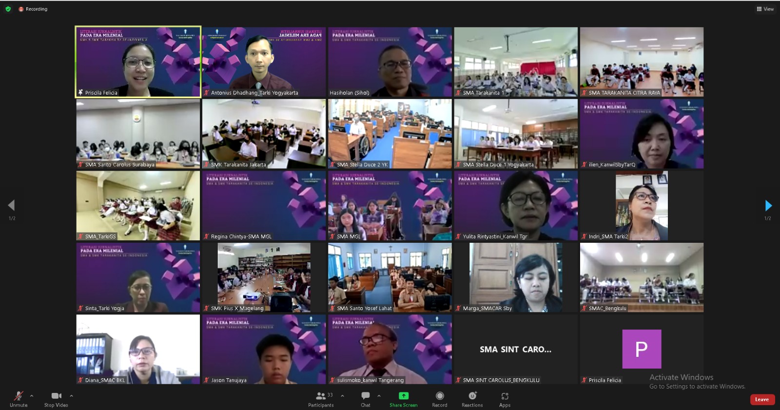The image size is (780, 410).
Task: Open Zoom Apps
Action: point(505,396)
